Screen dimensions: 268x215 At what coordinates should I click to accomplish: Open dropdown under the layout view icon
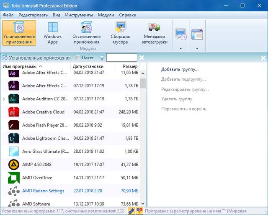[x=197, y=48]
